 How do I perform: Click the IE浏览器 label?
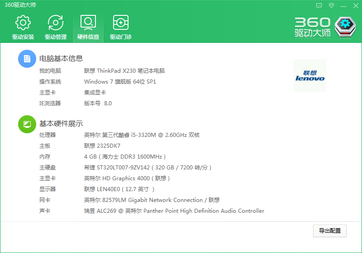pos(50,103)
